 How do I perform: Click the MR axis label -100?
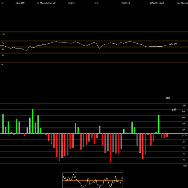[x=184, y=166]
